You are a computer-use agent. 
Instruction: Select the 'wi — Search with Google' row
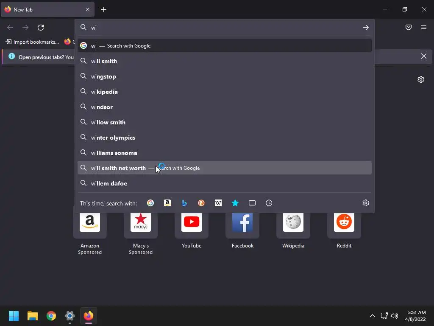coord(225,46)
